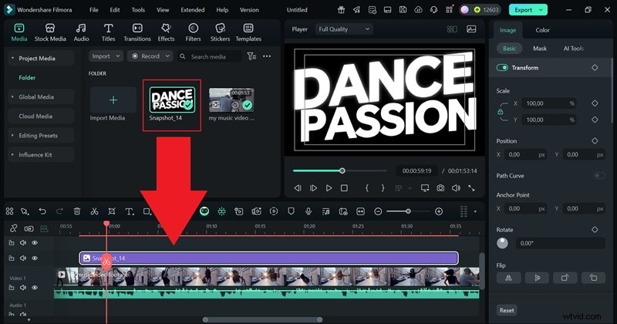617x324 pixels.
Task: Click the zoom-out minus timeline icon
Action: [x=378, y=211]
